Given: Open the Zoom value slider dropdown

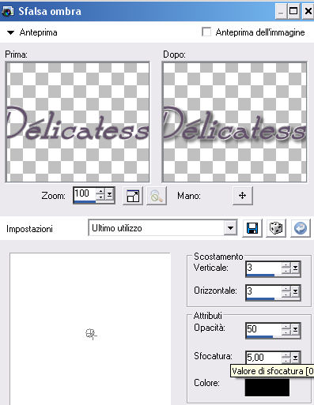Looking at the screenshot, I should (110, 195).
